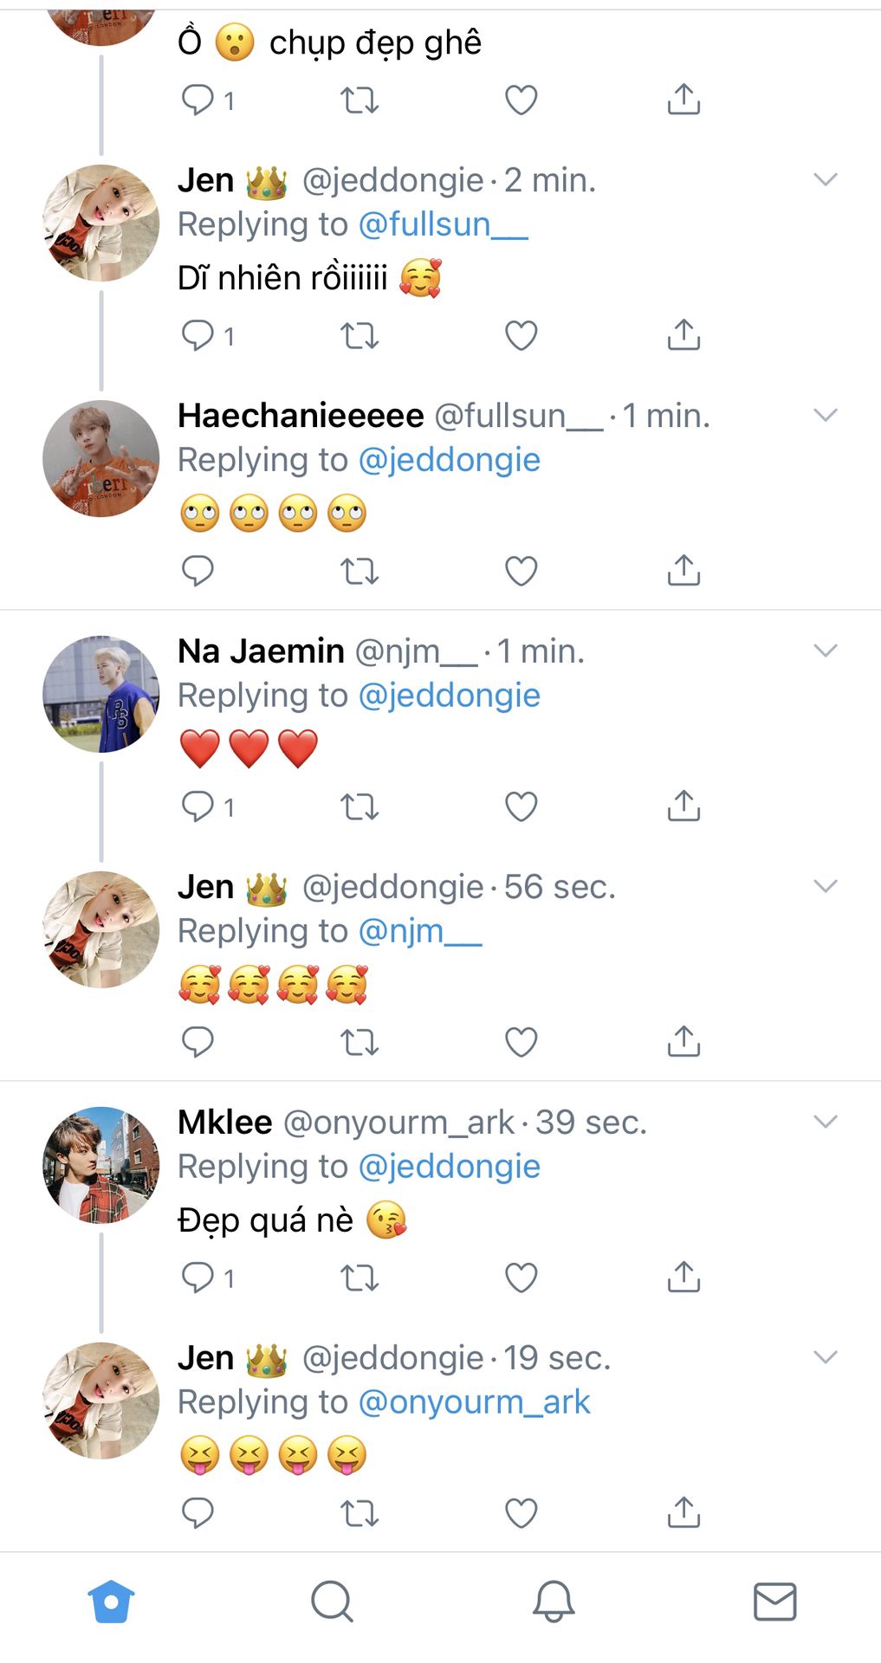The height and width of the screenshot is (1663, 881).
Task: Share Jen's tongue-out emoji reply
Action: point(683,1512)
